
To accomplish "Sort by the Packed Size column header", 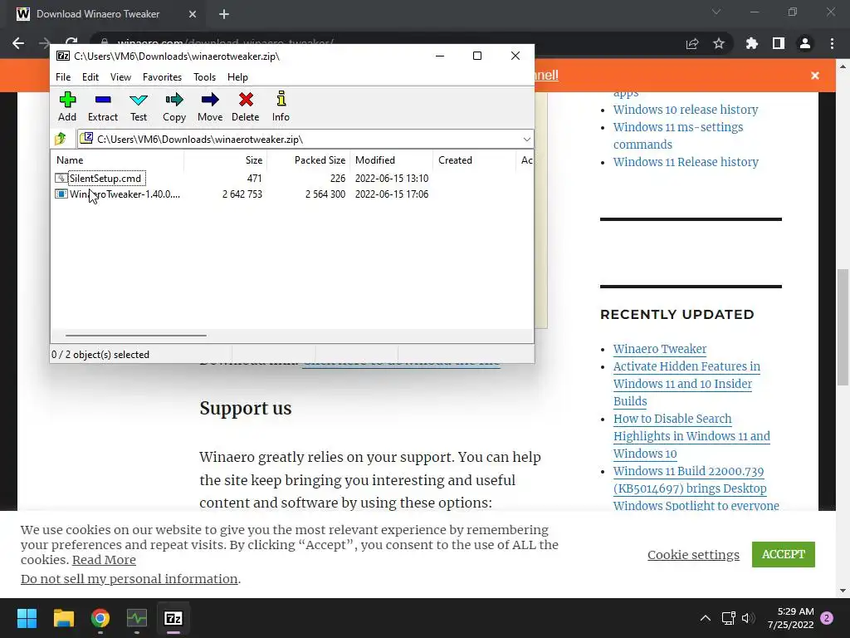I will 309,160.
